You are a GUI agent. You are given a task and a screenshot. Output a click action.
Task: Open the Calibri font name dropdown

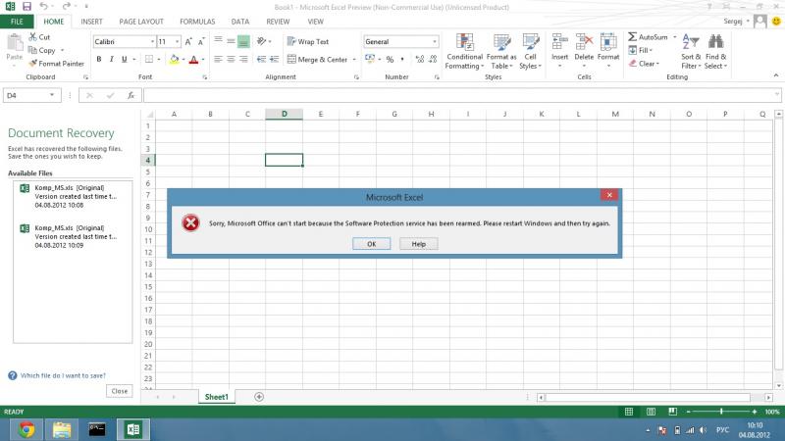[x=152, y=41]
